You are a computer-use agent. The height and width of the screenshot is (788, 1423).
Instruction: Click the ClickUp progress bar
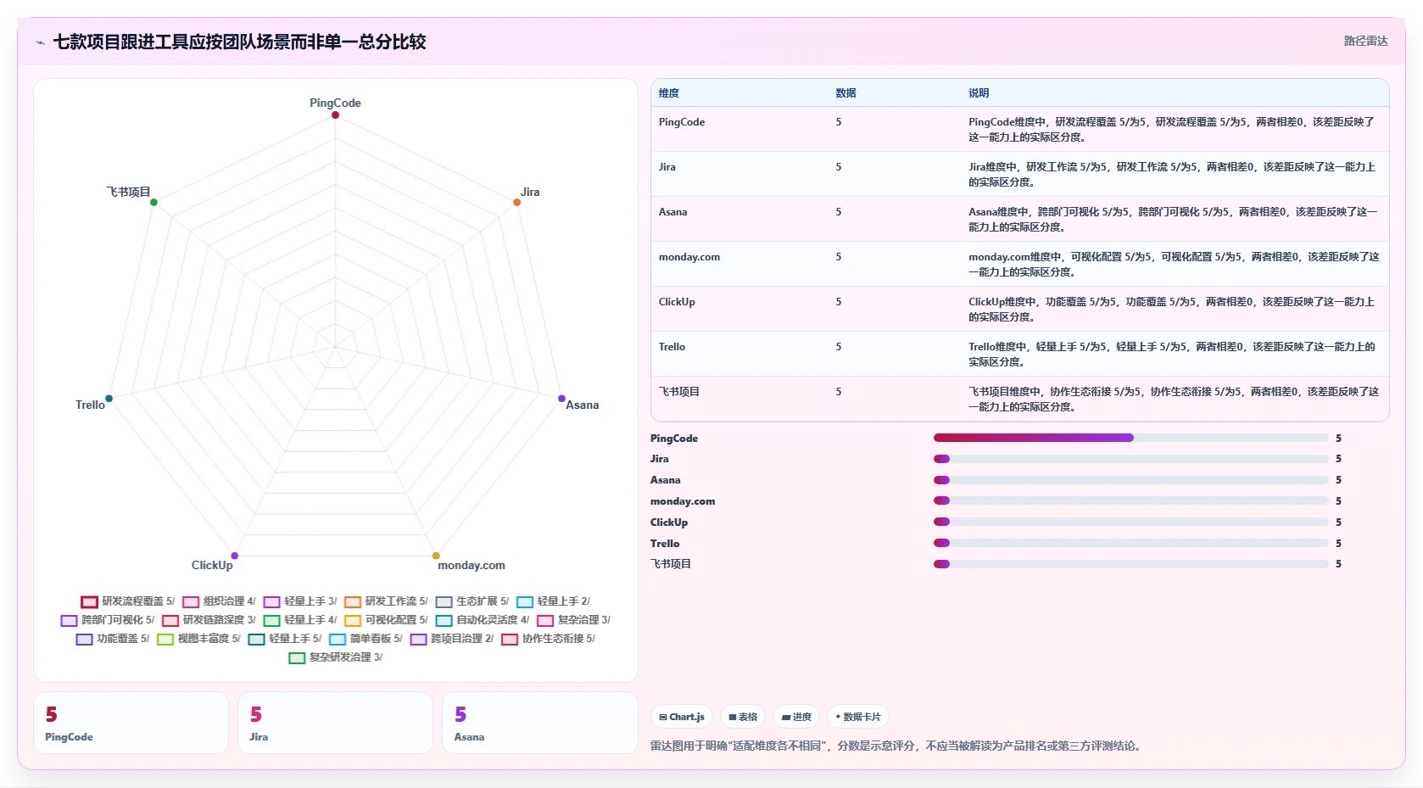point(1130,523)
